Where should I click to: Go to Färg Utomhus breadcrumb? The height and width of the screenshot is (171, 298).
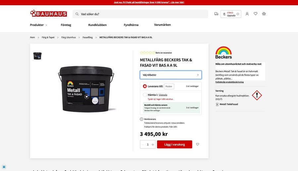coord(69,37)
